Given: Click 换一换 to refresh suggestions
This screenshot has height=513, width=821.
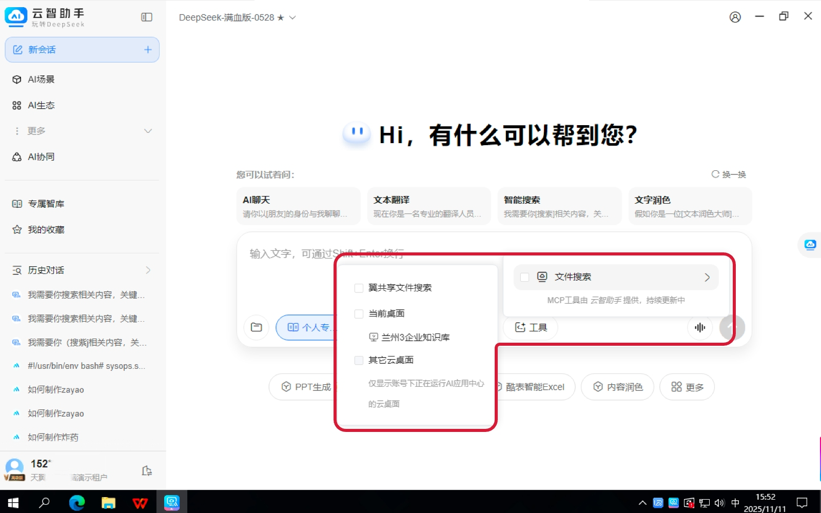Looking at the screenshot, I should pos(729,174).
